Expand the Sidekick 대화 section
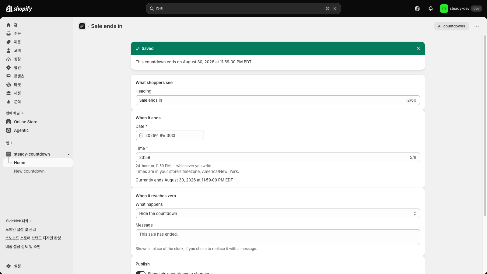 click(19, 221)
